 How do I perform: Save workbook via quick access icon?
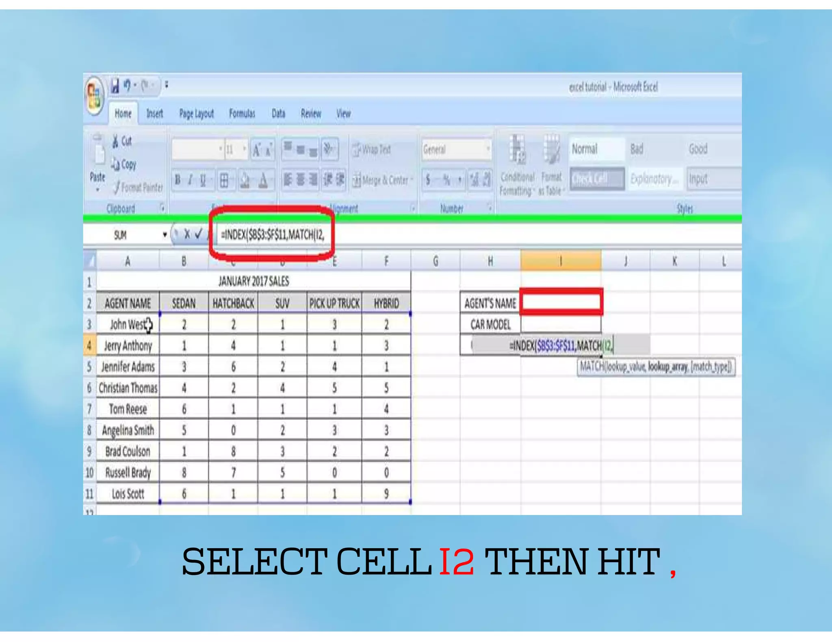(115, 86)
